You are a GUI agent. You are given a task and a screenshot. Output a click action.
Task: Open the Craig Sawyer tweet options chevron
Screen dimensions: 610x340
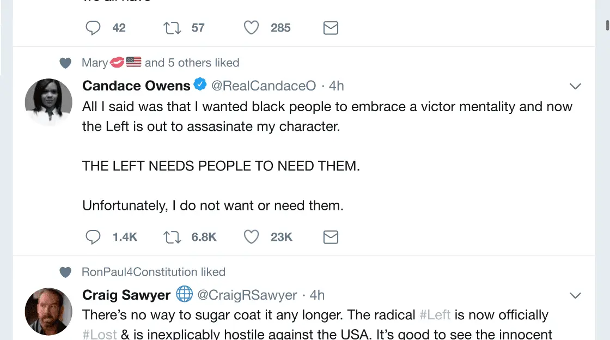point(575,295)
